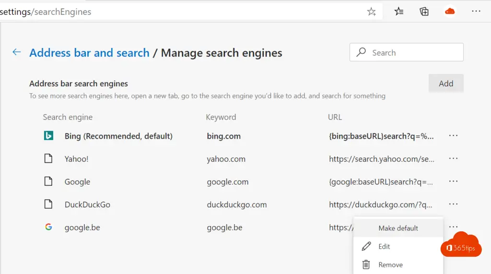Click the Search engine column header
The width and height of the screenshot is (491, 274).
coord(68,117)
